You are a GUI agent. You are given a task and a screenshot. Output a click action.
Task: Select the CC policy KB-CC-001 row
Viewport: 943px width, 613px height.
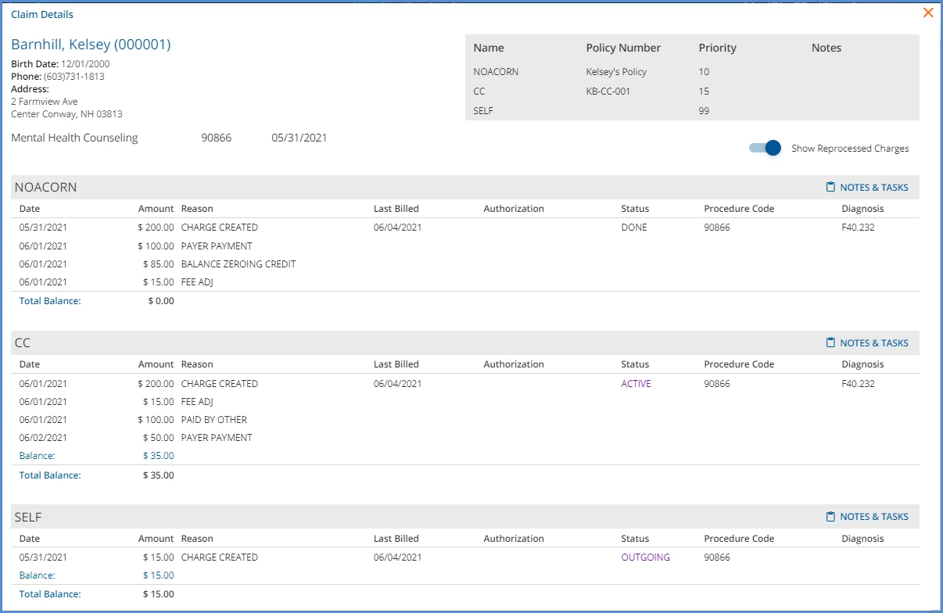[692, 91]
